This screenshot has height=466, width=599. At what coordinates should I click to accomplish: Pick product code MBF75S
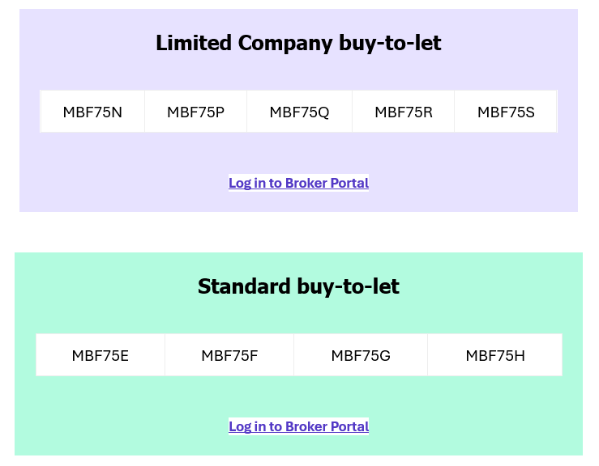506,112
